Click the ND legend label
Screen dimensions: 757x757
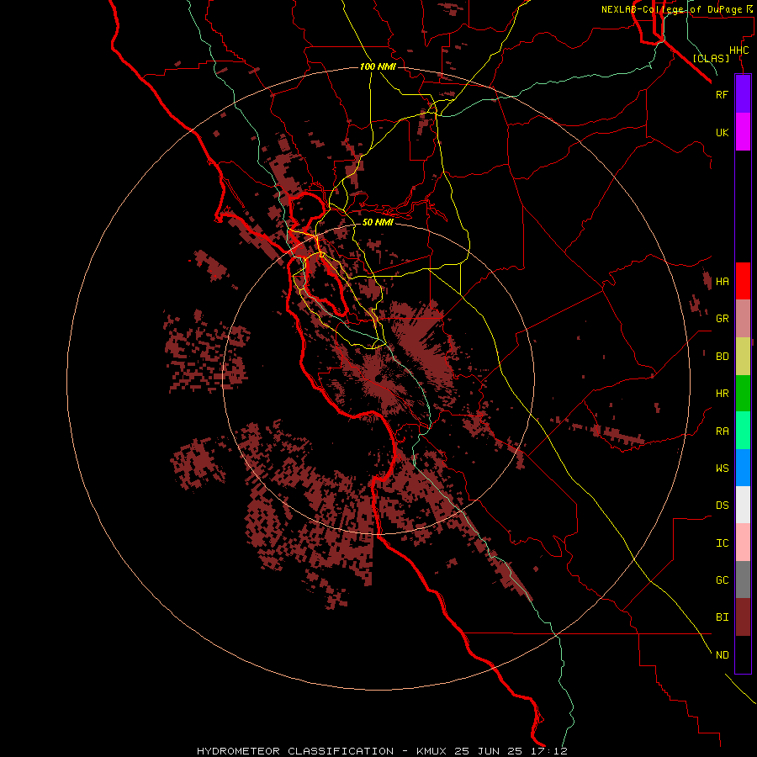point(723,654)
